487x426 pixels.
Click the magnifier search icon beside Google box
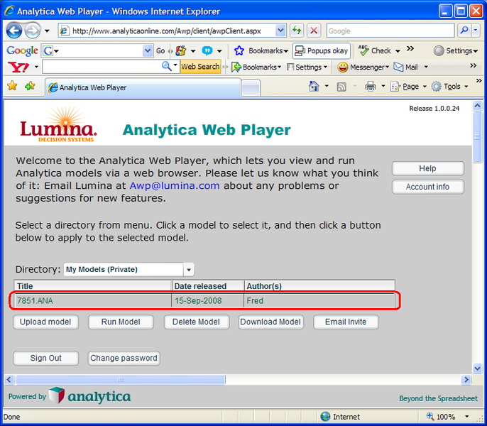(x=464, y=31)
